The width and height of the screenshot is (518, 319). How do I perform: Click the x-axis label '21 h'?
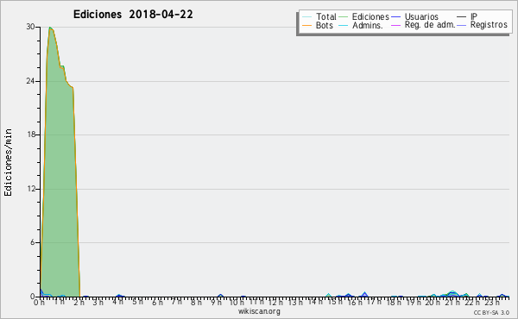(x=452, y=302)
